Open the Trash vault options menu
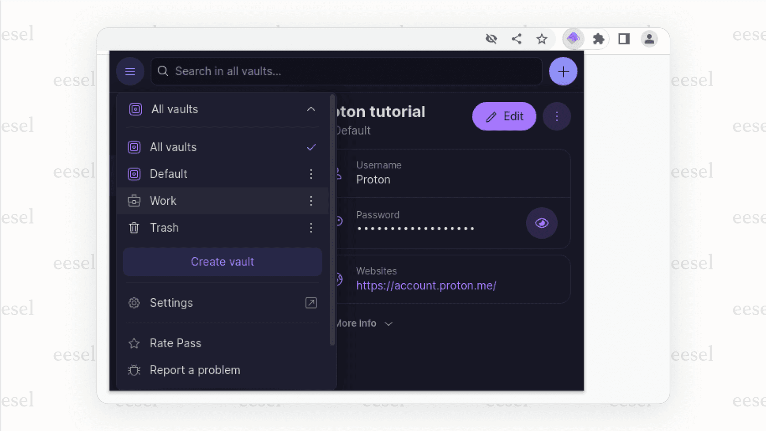 coord(311,228)
